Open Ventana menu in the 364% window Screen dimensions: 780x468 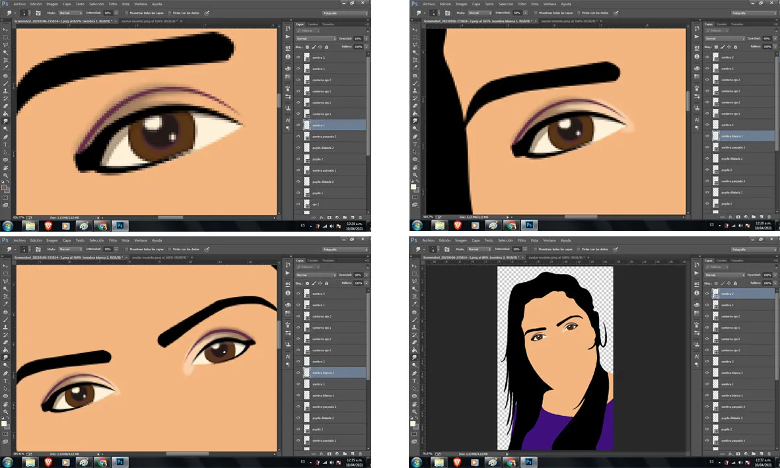(140, 240)
